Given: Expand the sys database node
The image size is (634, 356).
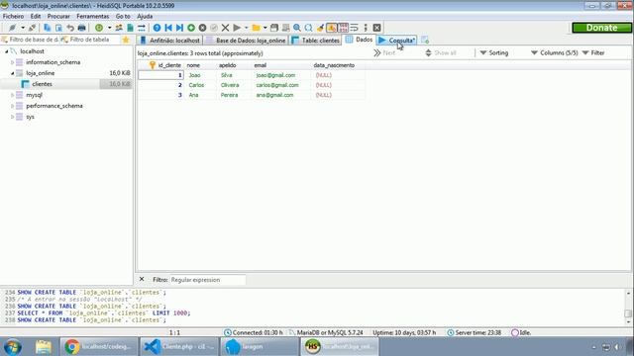Looking at the screenshot, I should pos(13,117).
